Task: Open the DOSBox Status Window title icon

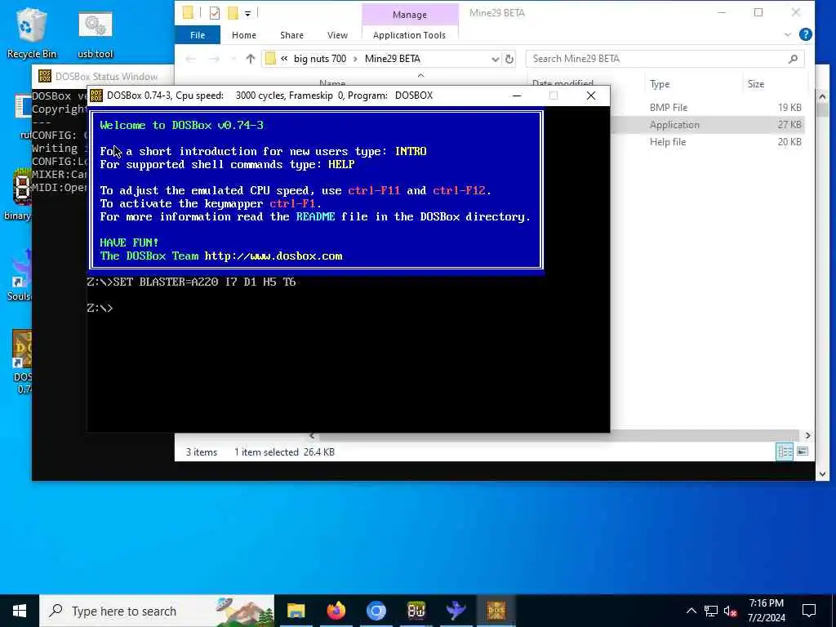Action: tap(45, 76)
